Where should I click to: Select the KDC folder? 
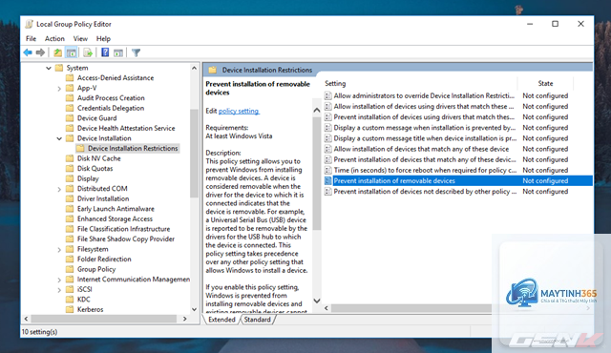(x=83, y=300)
